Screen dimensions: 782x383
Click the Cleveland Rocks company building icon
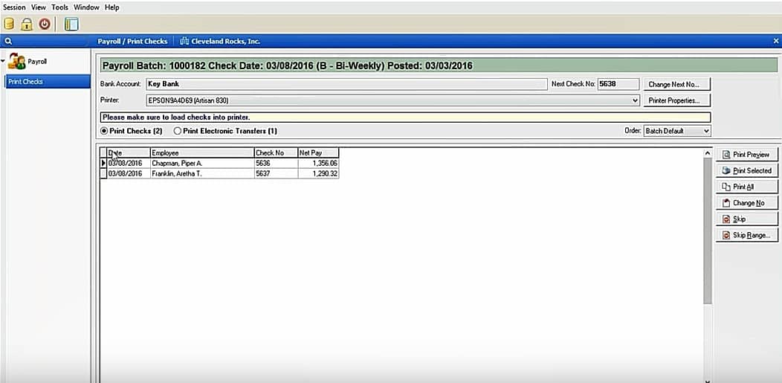184,42
